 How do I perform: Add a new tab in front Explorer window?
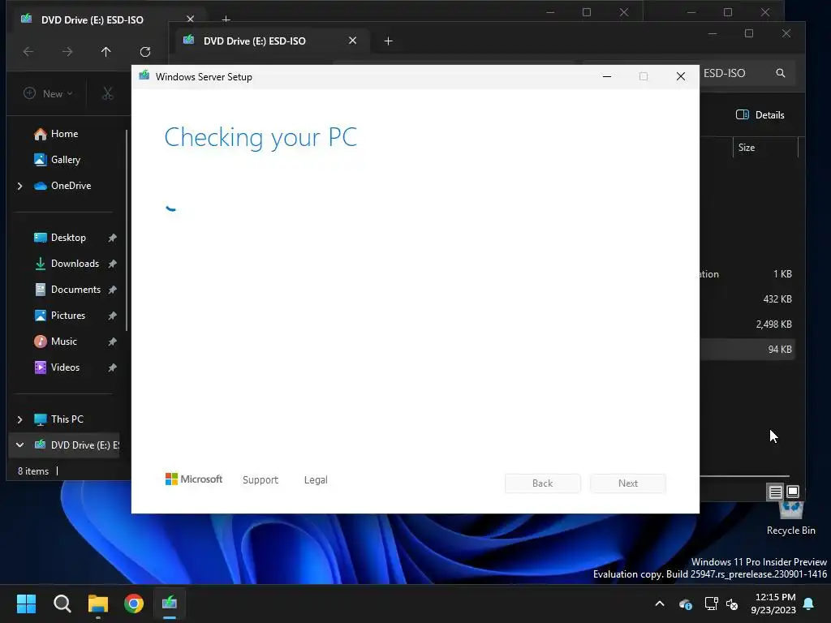(389, 41)
